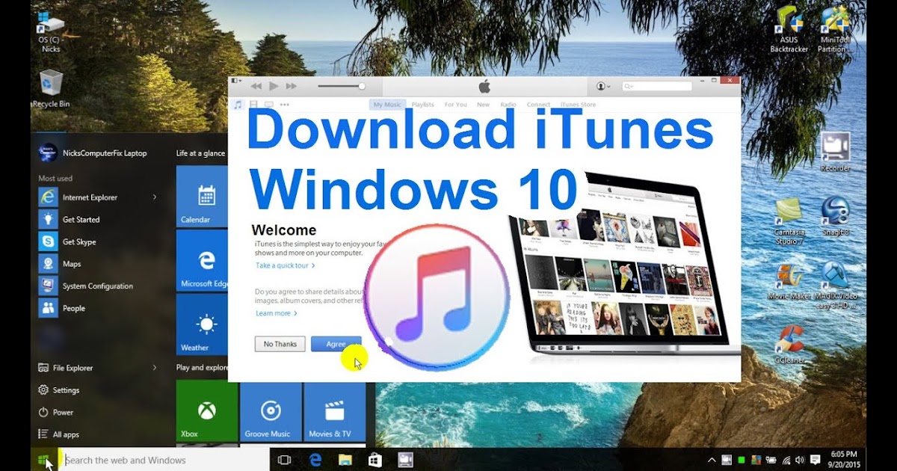Play music with the iTunes play button
Screen dimensions: 897x471
274,87
